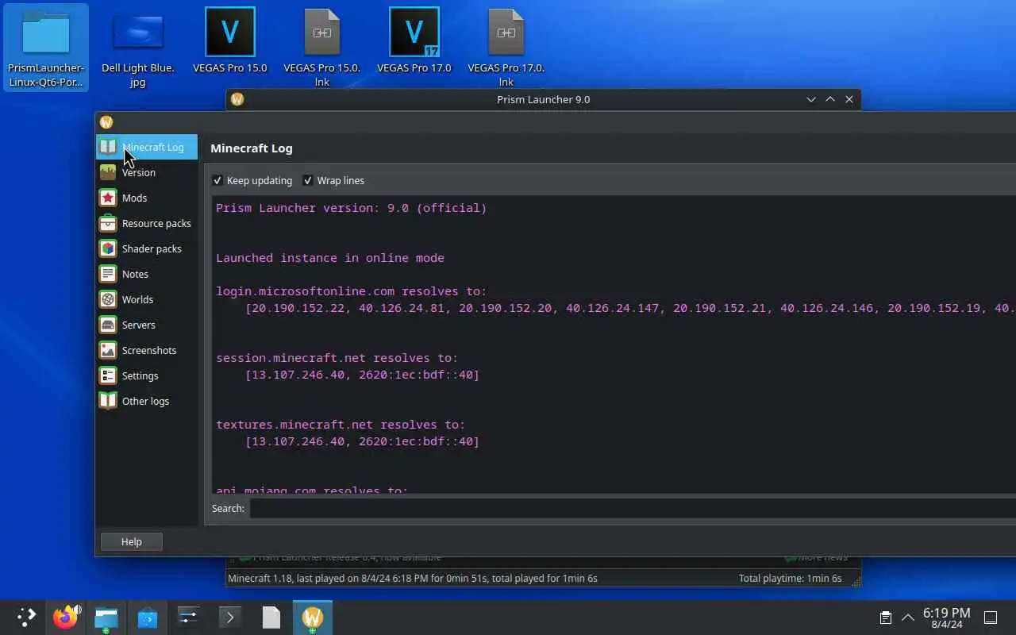Select the Screenshots sidebar label
Screen dimensions: 1016x635
pos(149,350)
